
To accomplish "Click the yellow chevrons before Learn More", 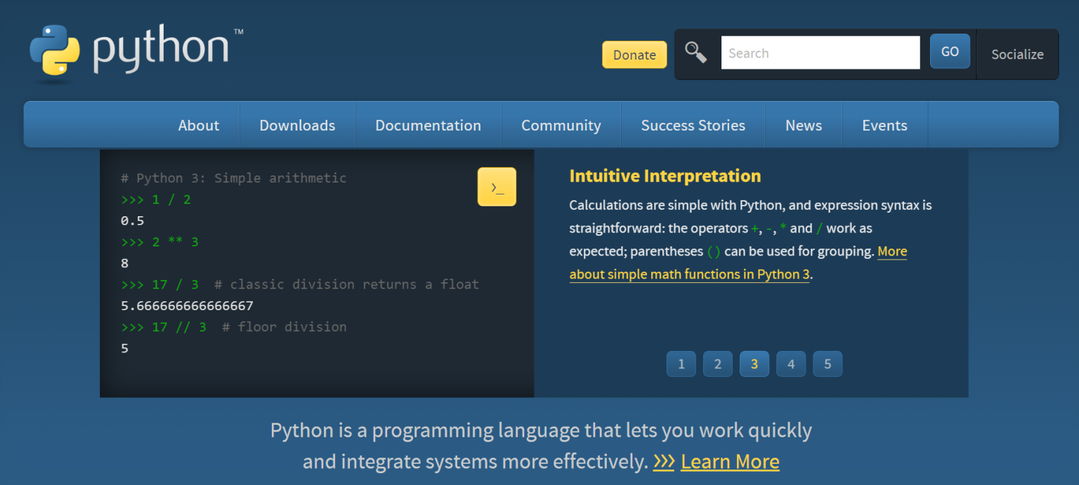I will [x=663, y=461].
